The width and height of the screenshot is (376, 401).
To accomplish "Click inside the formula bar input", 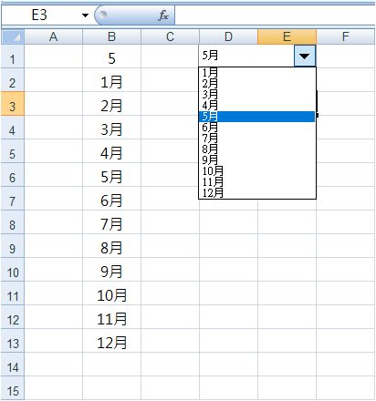I will click(x=275, y=15).
